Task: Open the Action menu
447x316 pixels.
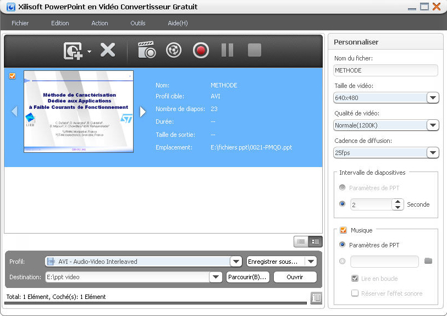Action: click(100, 23)
